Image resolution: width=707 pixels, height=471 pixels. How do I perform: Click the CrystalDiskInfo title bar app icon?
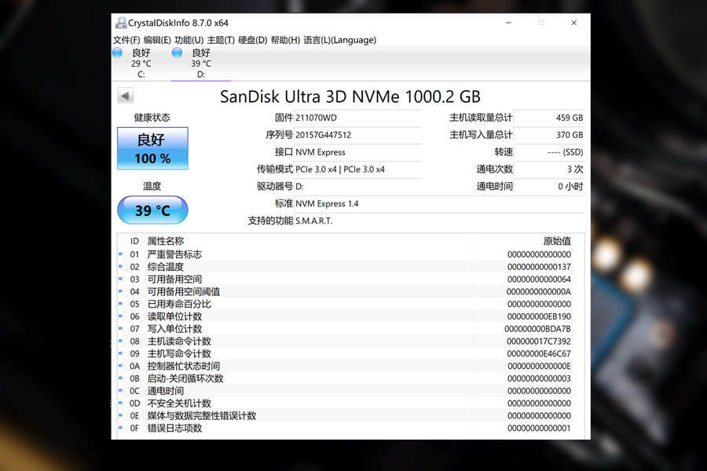point(121,23)
